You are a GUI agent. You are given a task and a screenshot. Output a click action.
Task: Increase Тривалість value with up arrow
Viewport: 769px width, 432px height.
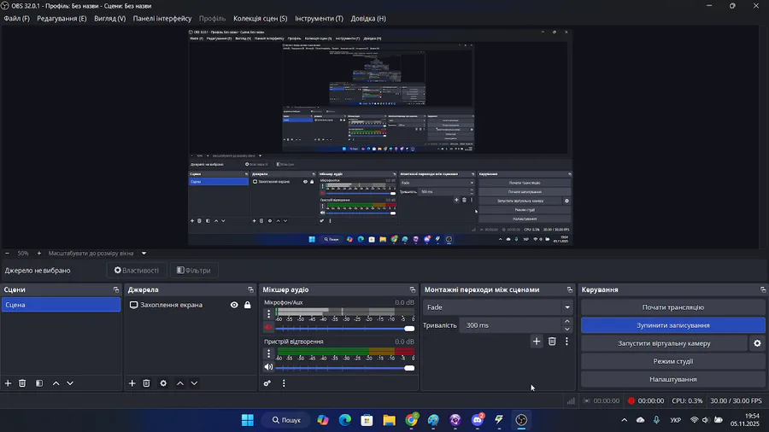pos(567,321)
